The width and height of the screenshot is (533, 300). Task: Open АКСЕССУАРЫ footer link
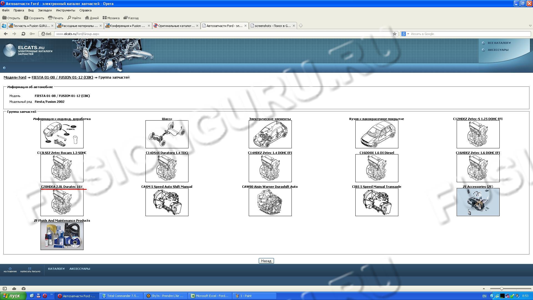(x=80, y=269)
